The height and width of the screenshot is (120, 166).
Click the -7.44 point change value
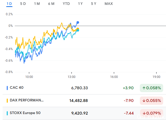tap(129, 113)
